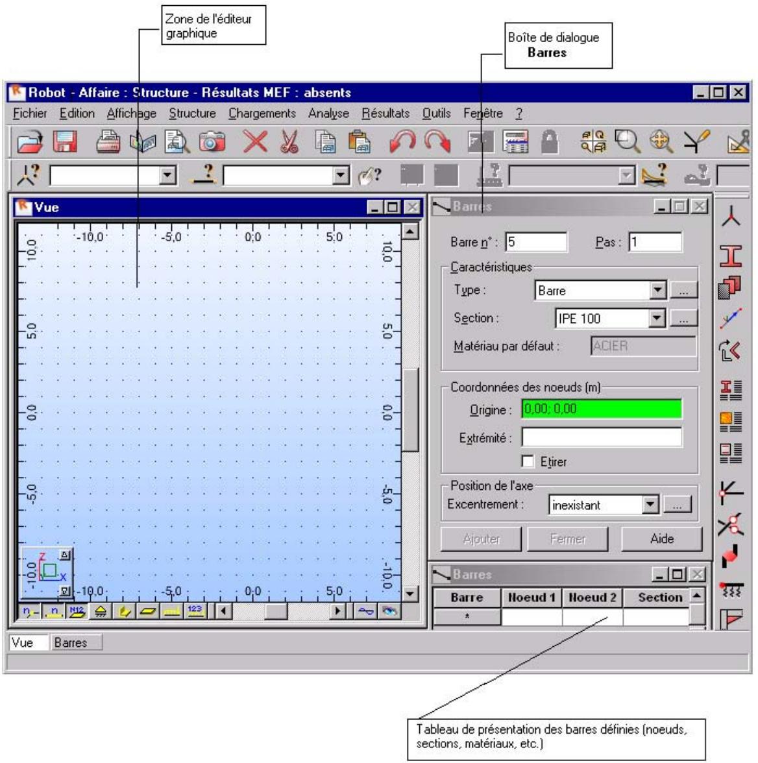Click the node selection question-mark icon
The width and height of the screenshot is (758, 763).
point(29,175)
